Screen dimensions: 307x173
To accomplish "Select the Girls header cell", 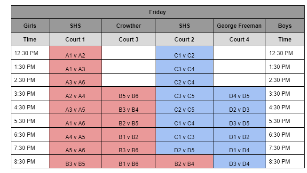I will tap(30, 26).
